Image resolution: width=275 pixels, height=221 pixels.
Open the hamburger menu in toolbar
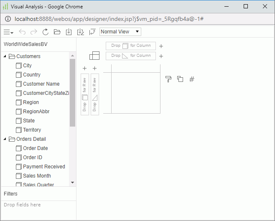(x=8, y=32)
